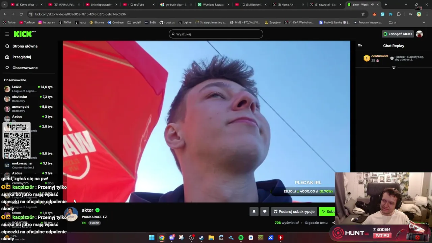Open Steam from the taskbar
Screen dimensions: 432x243
pyautogui.click(x=201, y=238)
